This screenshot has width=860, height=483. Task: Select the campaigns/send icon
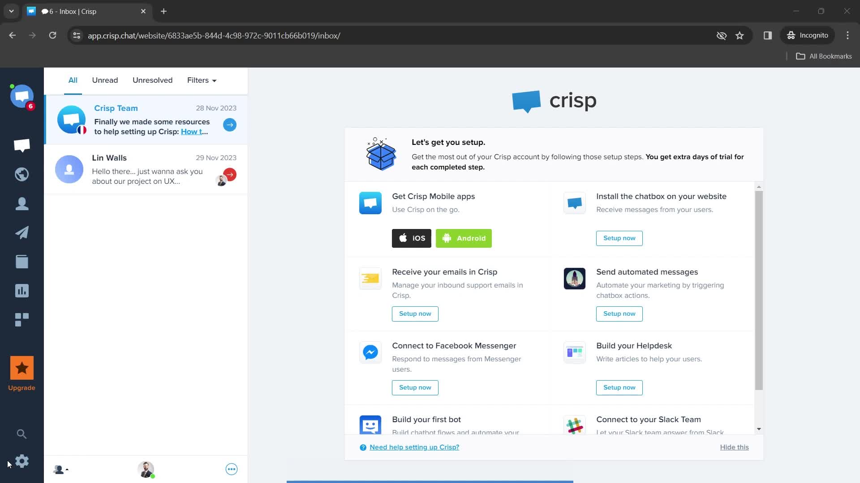coord(21,233)
